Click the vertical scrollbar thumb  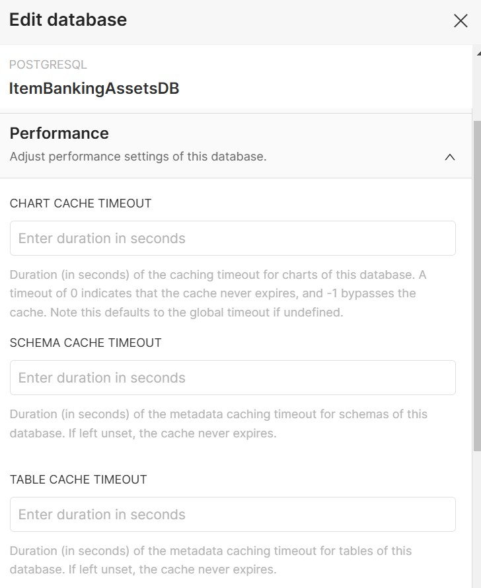tap(477, 284)
